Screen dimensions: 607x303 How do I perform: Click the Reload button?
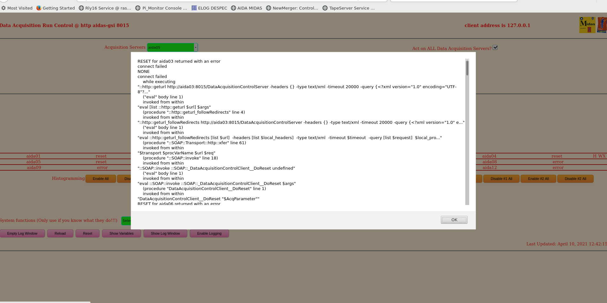[x=60, y=233]
